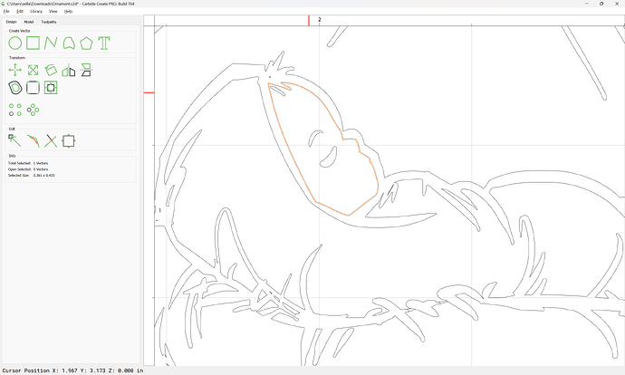Activate the Node Edit tool

(14, 140)
